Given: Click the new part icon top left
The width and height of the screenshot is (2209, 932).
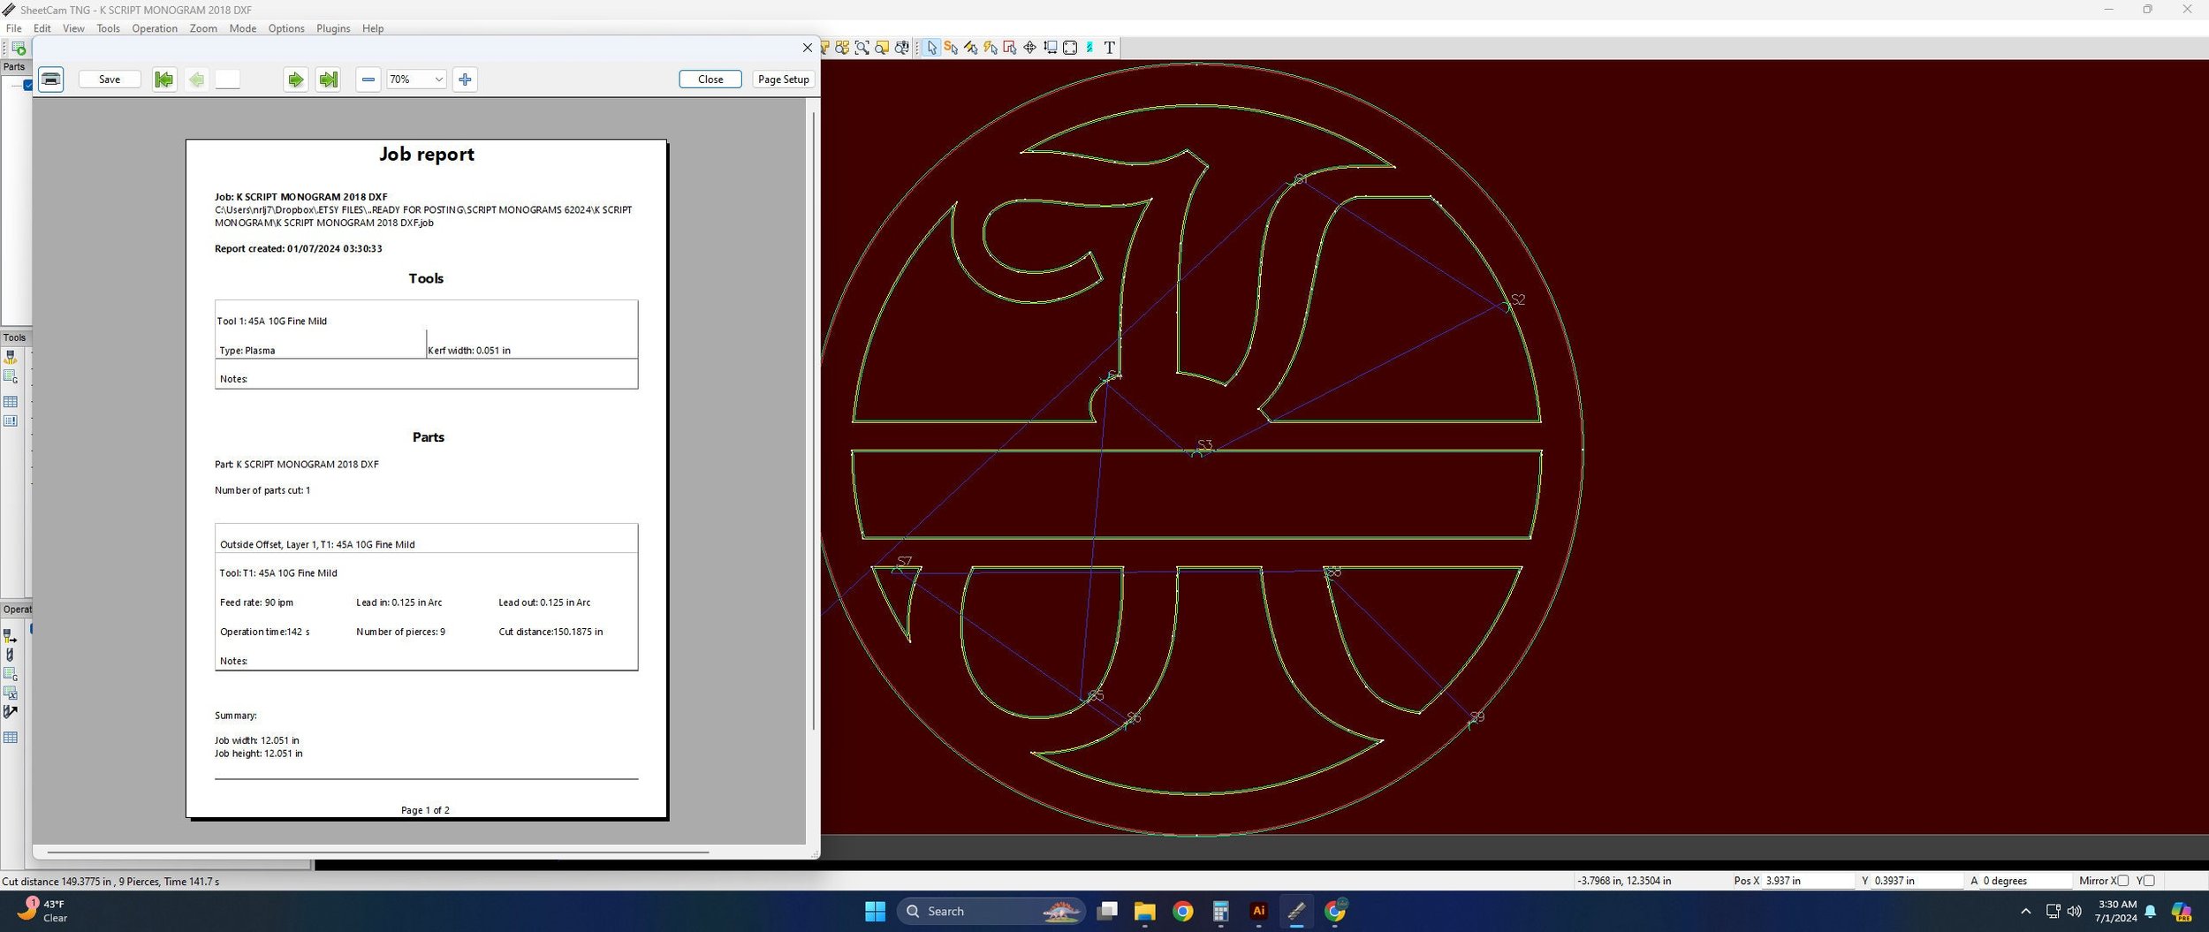Looking at the screenshot, I should (x=19, y=48).
